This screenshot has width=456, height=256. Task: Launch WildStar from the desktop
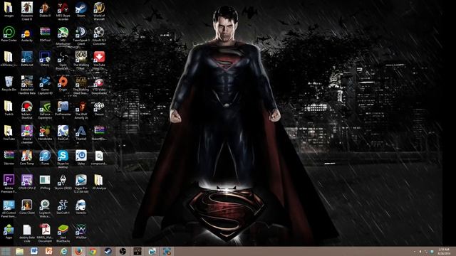(x=81, y=232)
